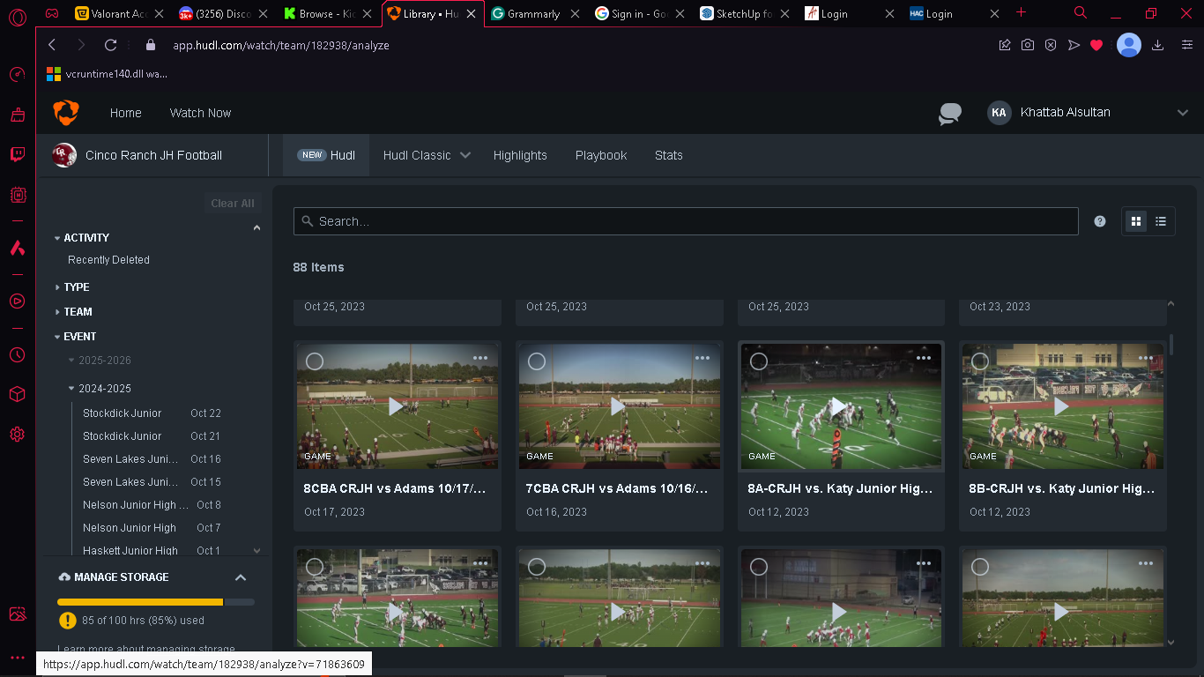The image size is (1204, 677).
Task: Open Opera sidebar settings gear
Action: [x=17, y=435]
